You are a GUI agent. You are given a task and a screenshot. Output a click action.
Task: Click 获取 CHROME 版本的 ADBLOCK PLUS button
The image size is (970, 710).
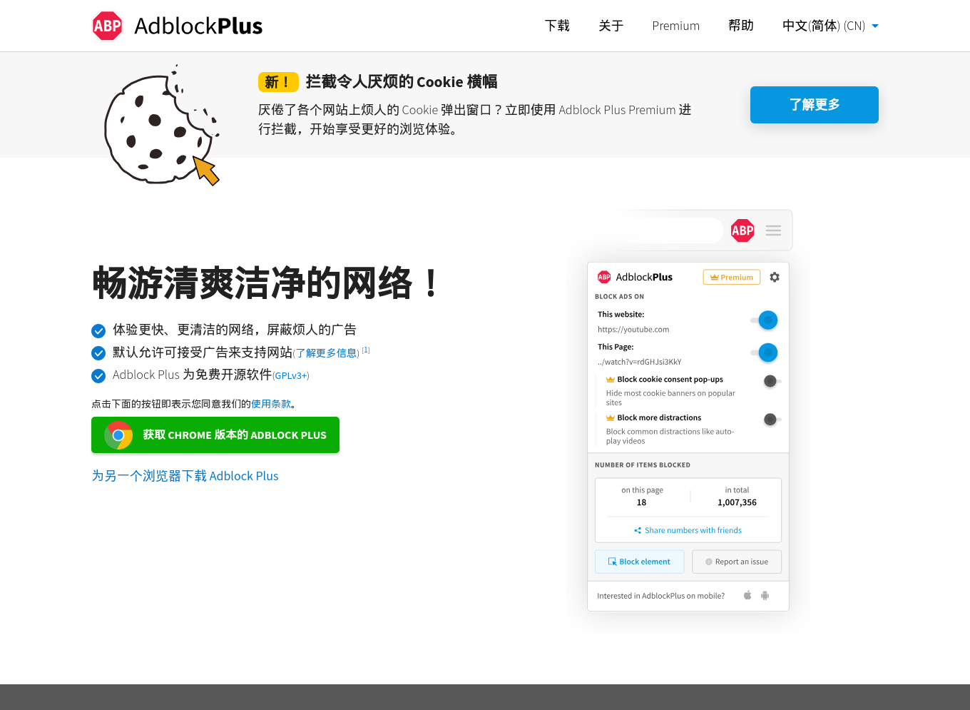(215, 435)
